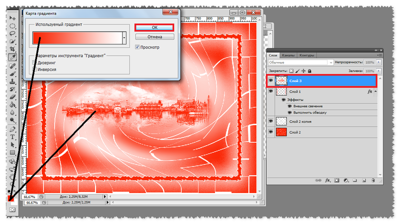
Task: Select the Path Selection arrow tool
Action: click(x=12, y=145)
